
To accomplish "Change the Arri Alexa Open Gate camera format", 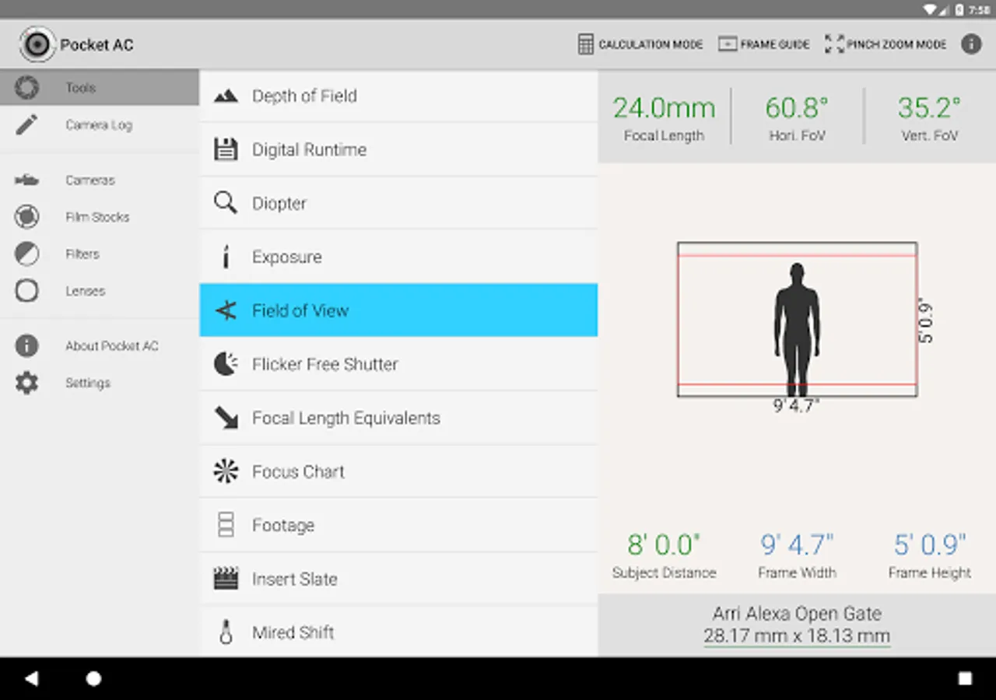I will click(797, 625).
